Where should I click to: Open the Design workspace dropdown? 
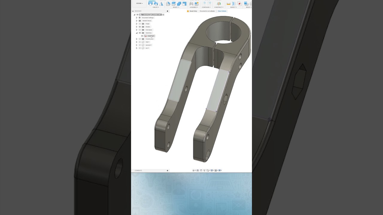140,3
